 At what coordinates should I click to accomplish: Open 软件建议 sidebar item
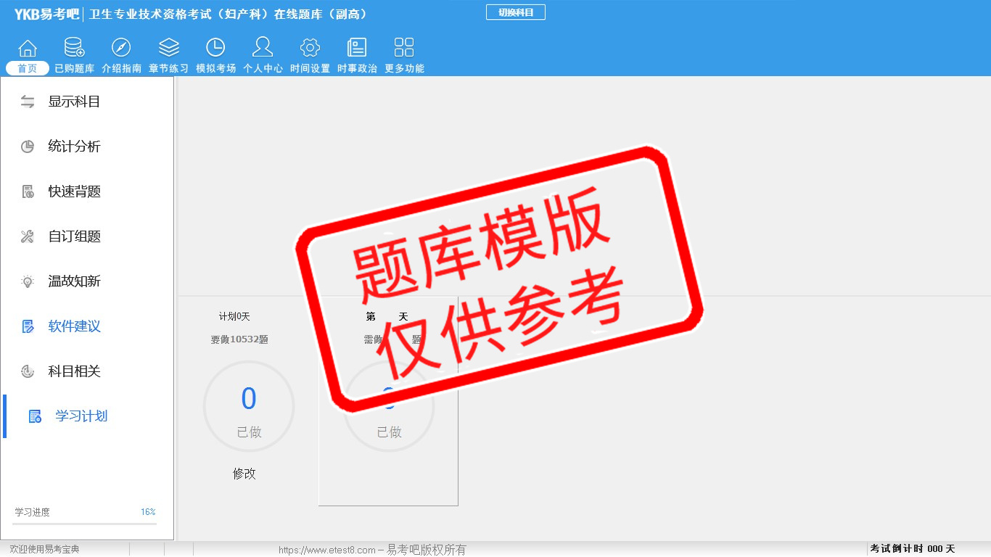point(73,326)
